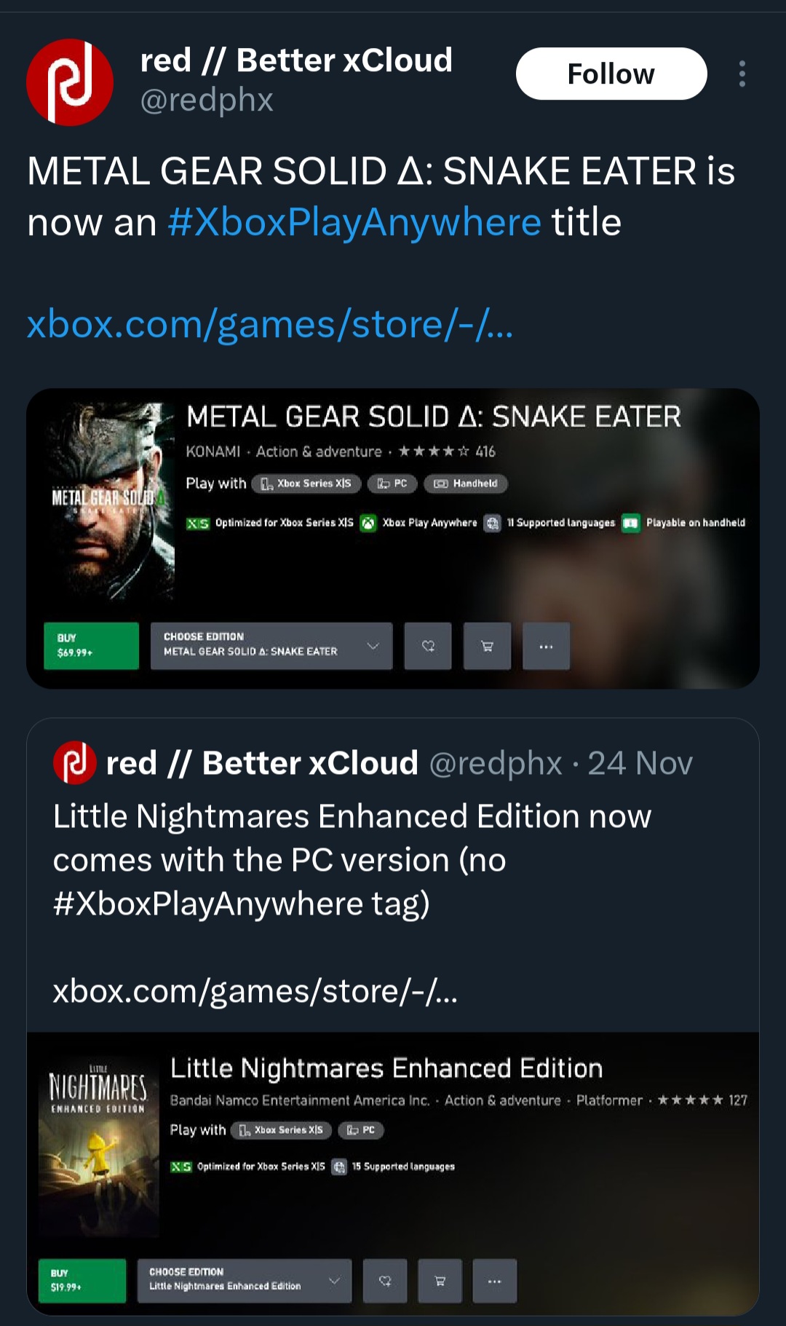Open the ellipsis menu in Metal Gear listing
Screen dimensions: 786x1326
click(546, 646)
